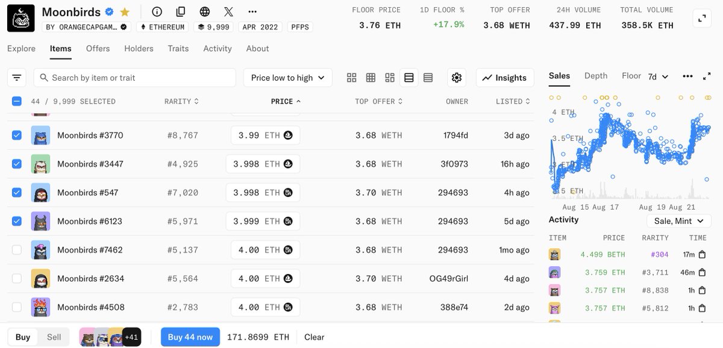Click the 4.00 ETH price for Moonbirds #2634

pos(266,279)
